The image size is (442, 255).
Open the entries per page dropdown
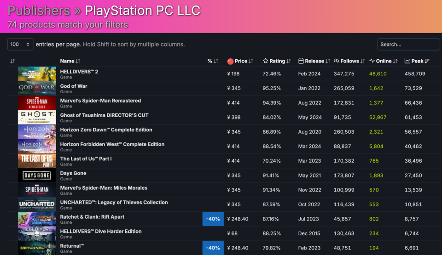coord(20,45)
